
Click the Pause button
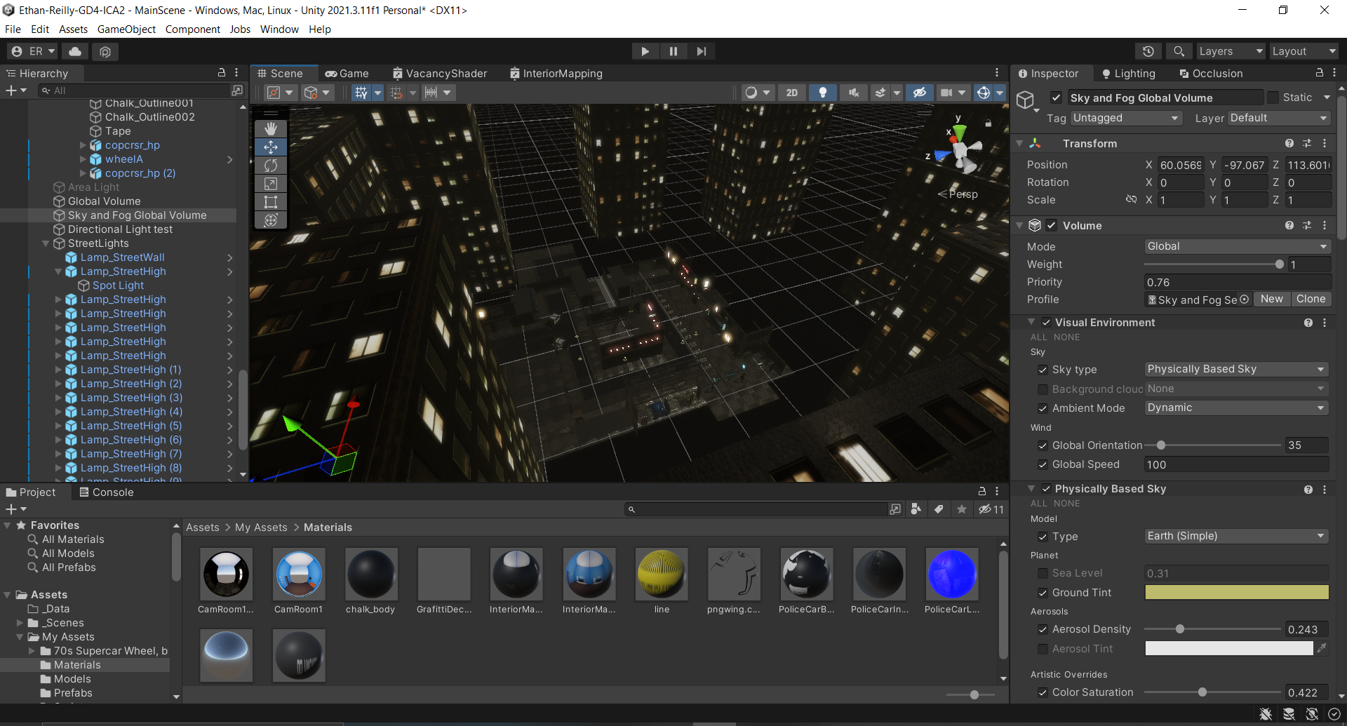click(x=673, y=51)
